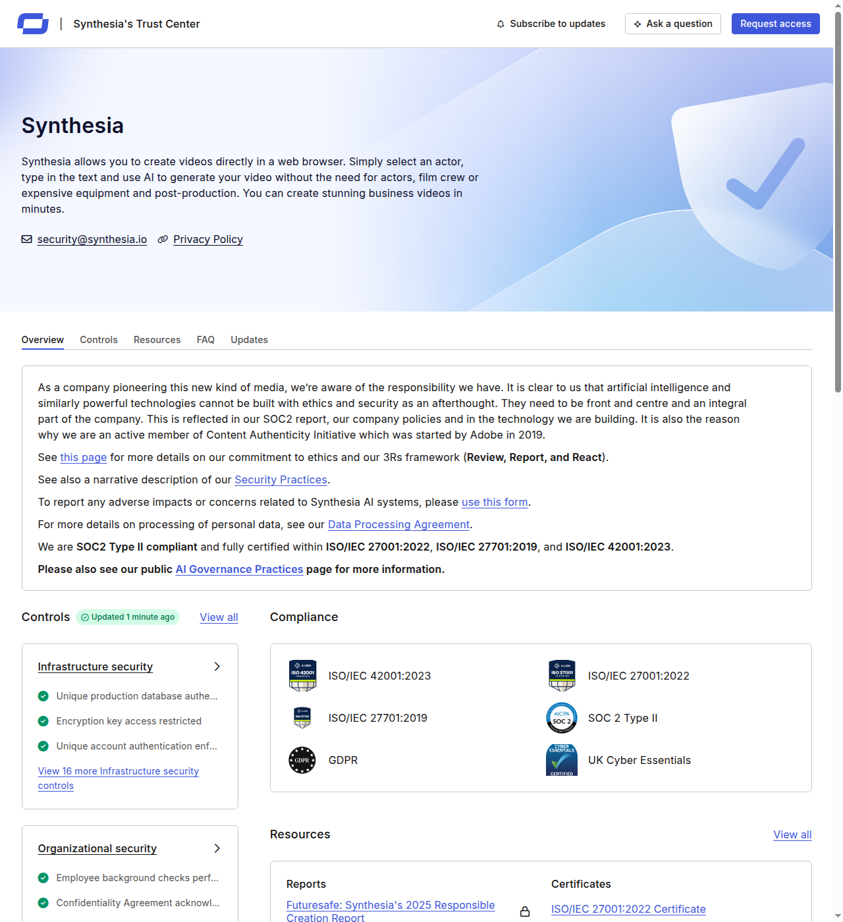Expand Organizational security with its chevron
Viewport: 843px width, 922px height.
click(x=217, y=848)
